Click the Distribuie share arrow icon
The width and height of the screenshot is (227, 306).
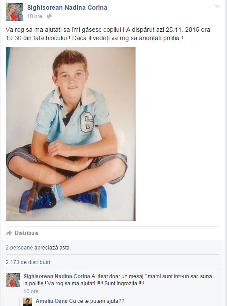9,233
